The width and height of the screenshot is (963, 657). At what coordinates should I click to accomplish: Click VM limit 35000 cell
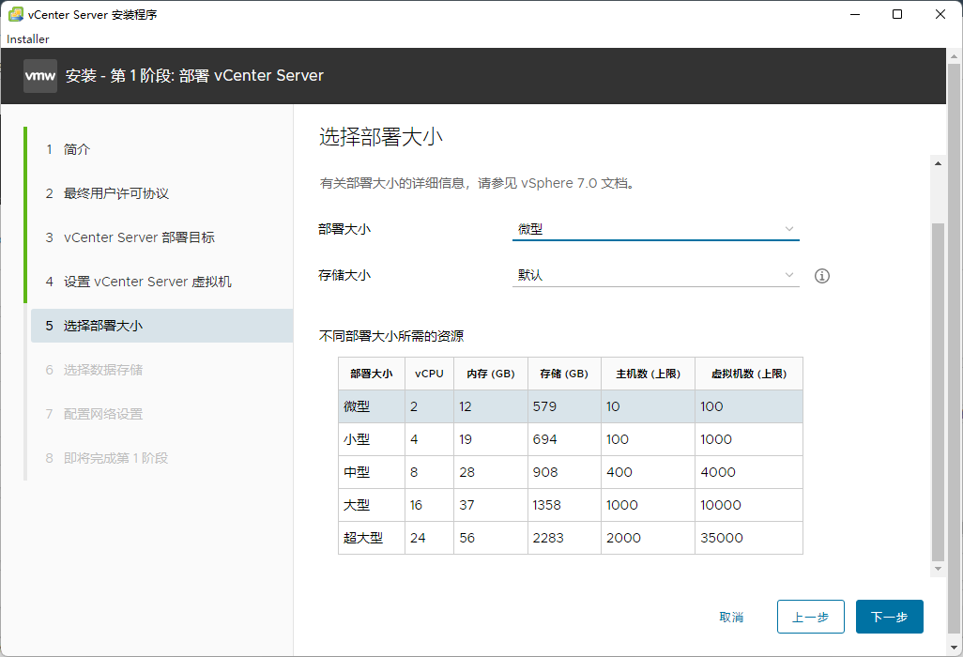[x=749, y=538]
